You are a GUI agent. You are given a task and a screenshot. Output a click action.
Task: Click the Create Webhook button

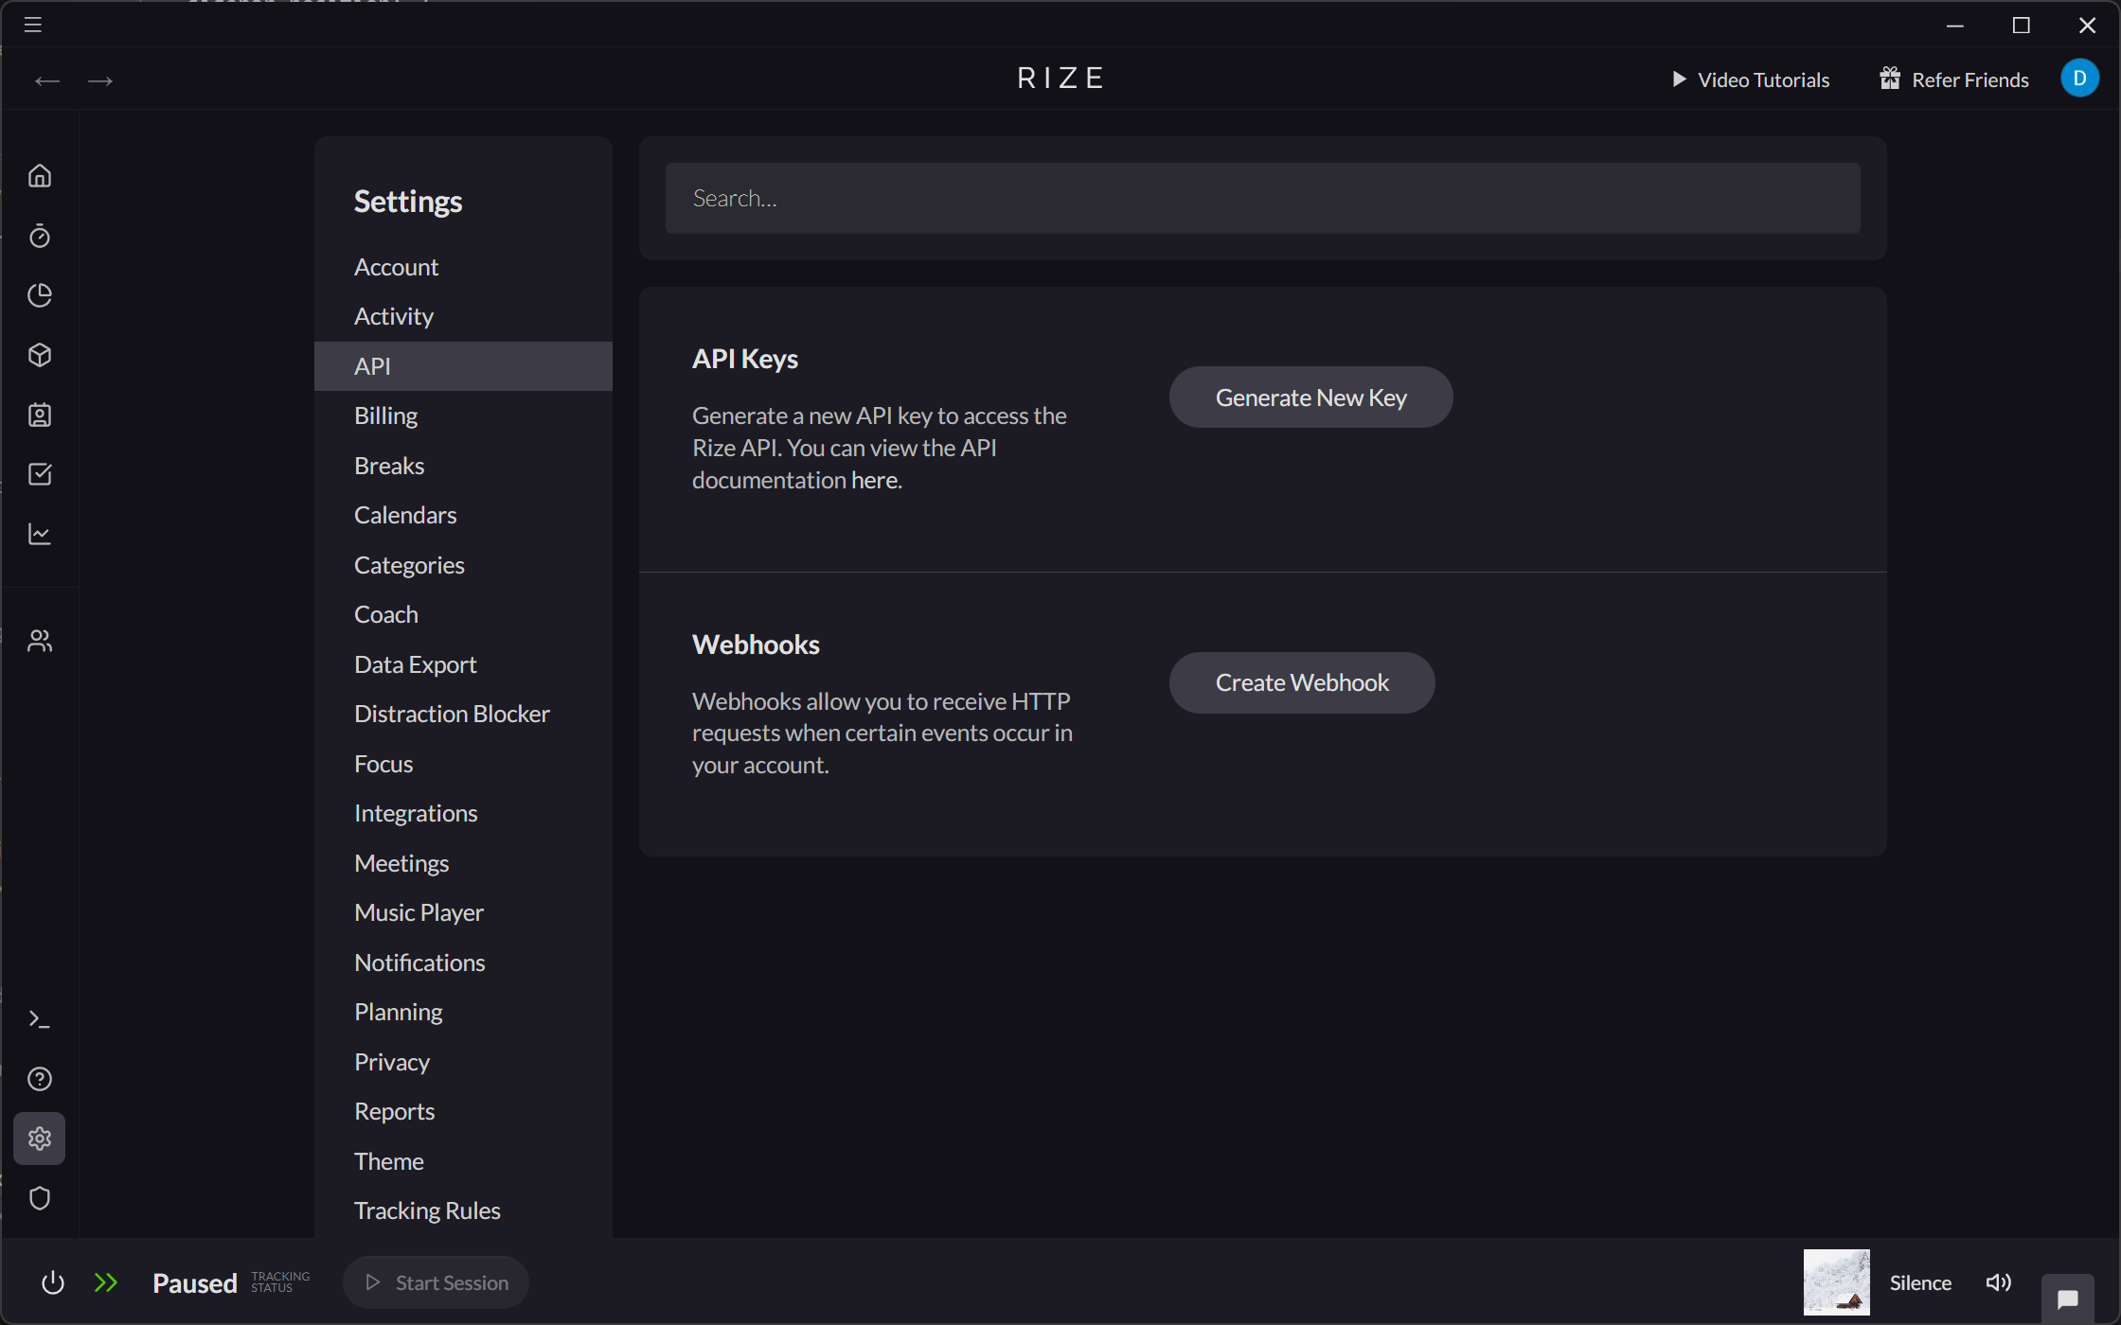(1301, 681)
